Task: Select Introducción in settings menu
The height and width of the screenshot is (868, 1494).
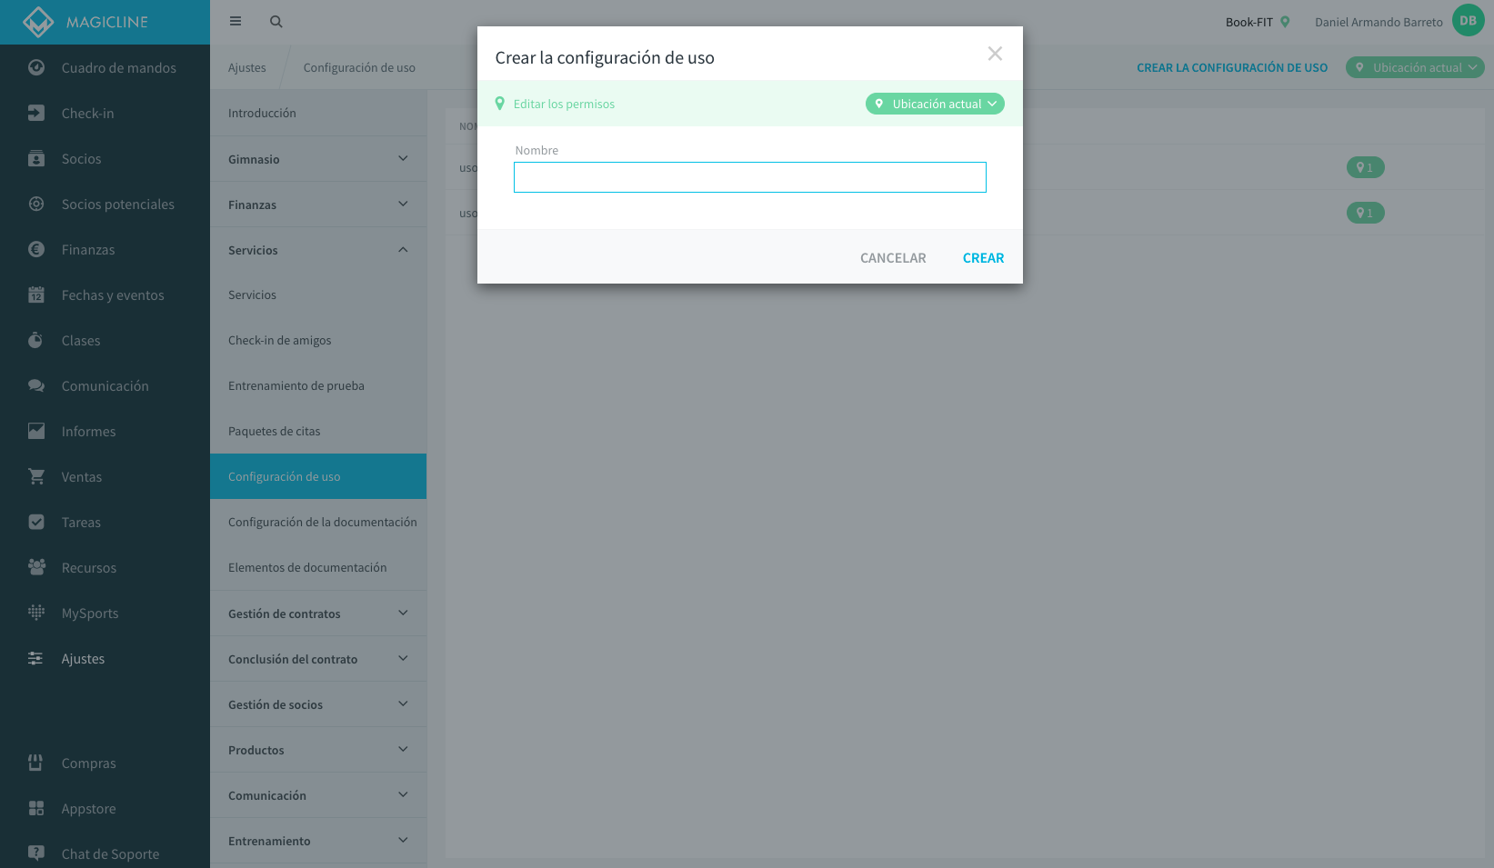Action: click(318, 113)
